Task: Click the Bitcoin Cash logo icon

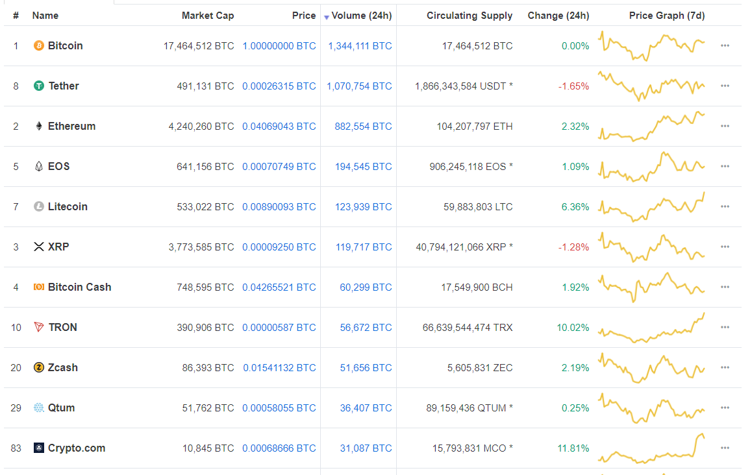Action: click(x=39, y=287)
